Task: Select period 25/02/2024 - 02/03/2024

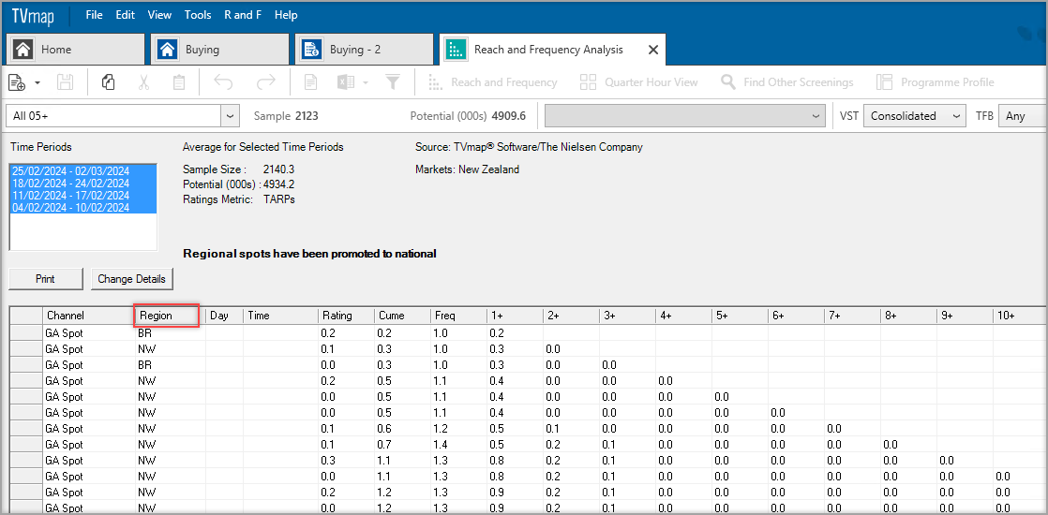Action: [x=82, y=170]
